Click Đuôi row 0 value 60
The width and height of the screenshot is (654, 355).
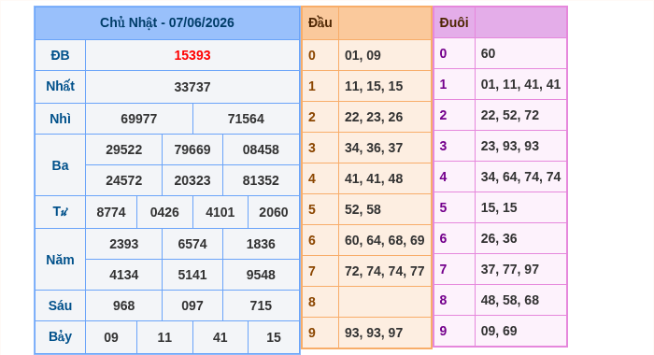coord(488,54)
